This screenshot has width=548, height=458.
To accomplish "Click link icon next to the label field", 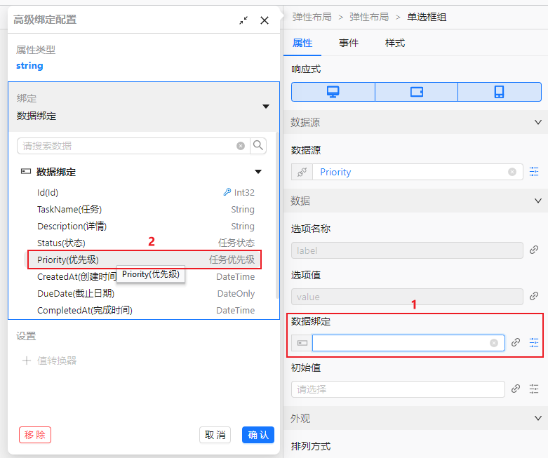I will click(x=534, y=250).
